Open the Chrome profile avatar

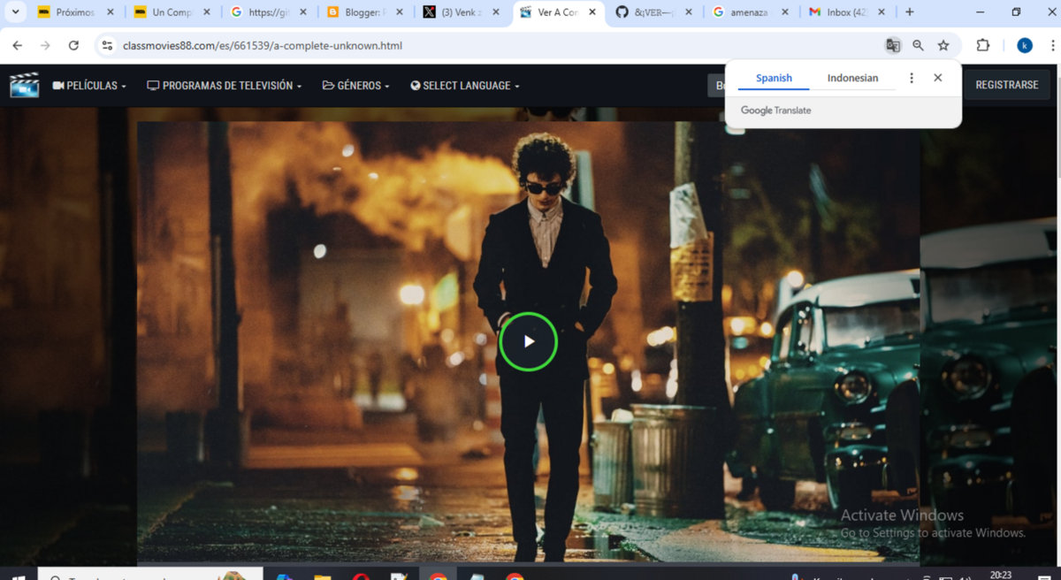(1025, 45)
